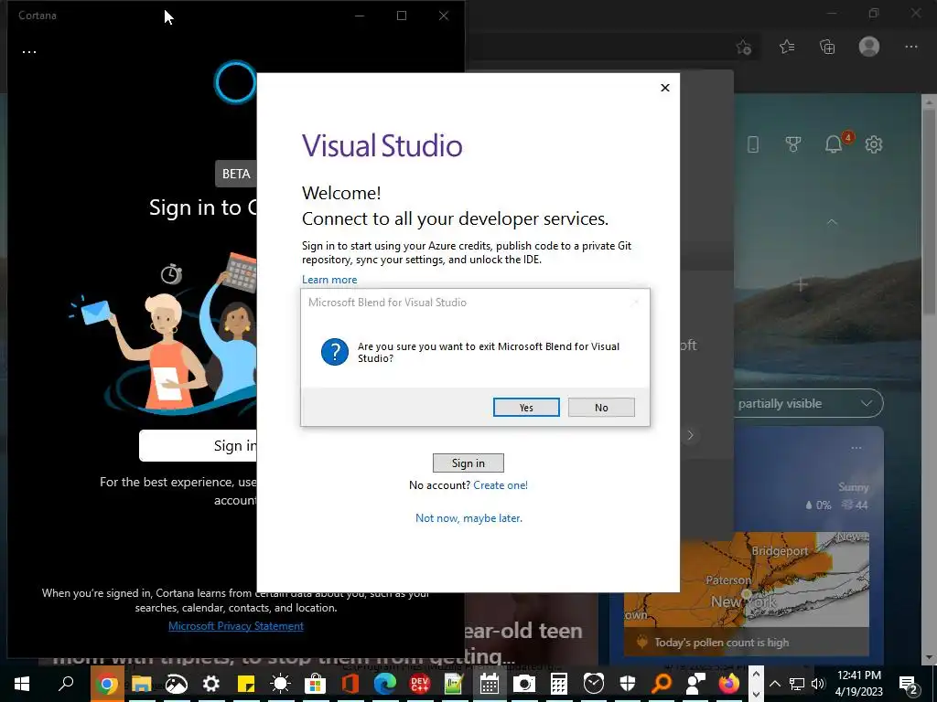
Task: Open notifications bell with badge 4
Action: point(835,144)
